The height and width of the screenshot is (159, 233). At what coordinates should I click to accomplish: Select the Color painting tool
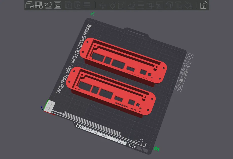(x=188, y=5)
